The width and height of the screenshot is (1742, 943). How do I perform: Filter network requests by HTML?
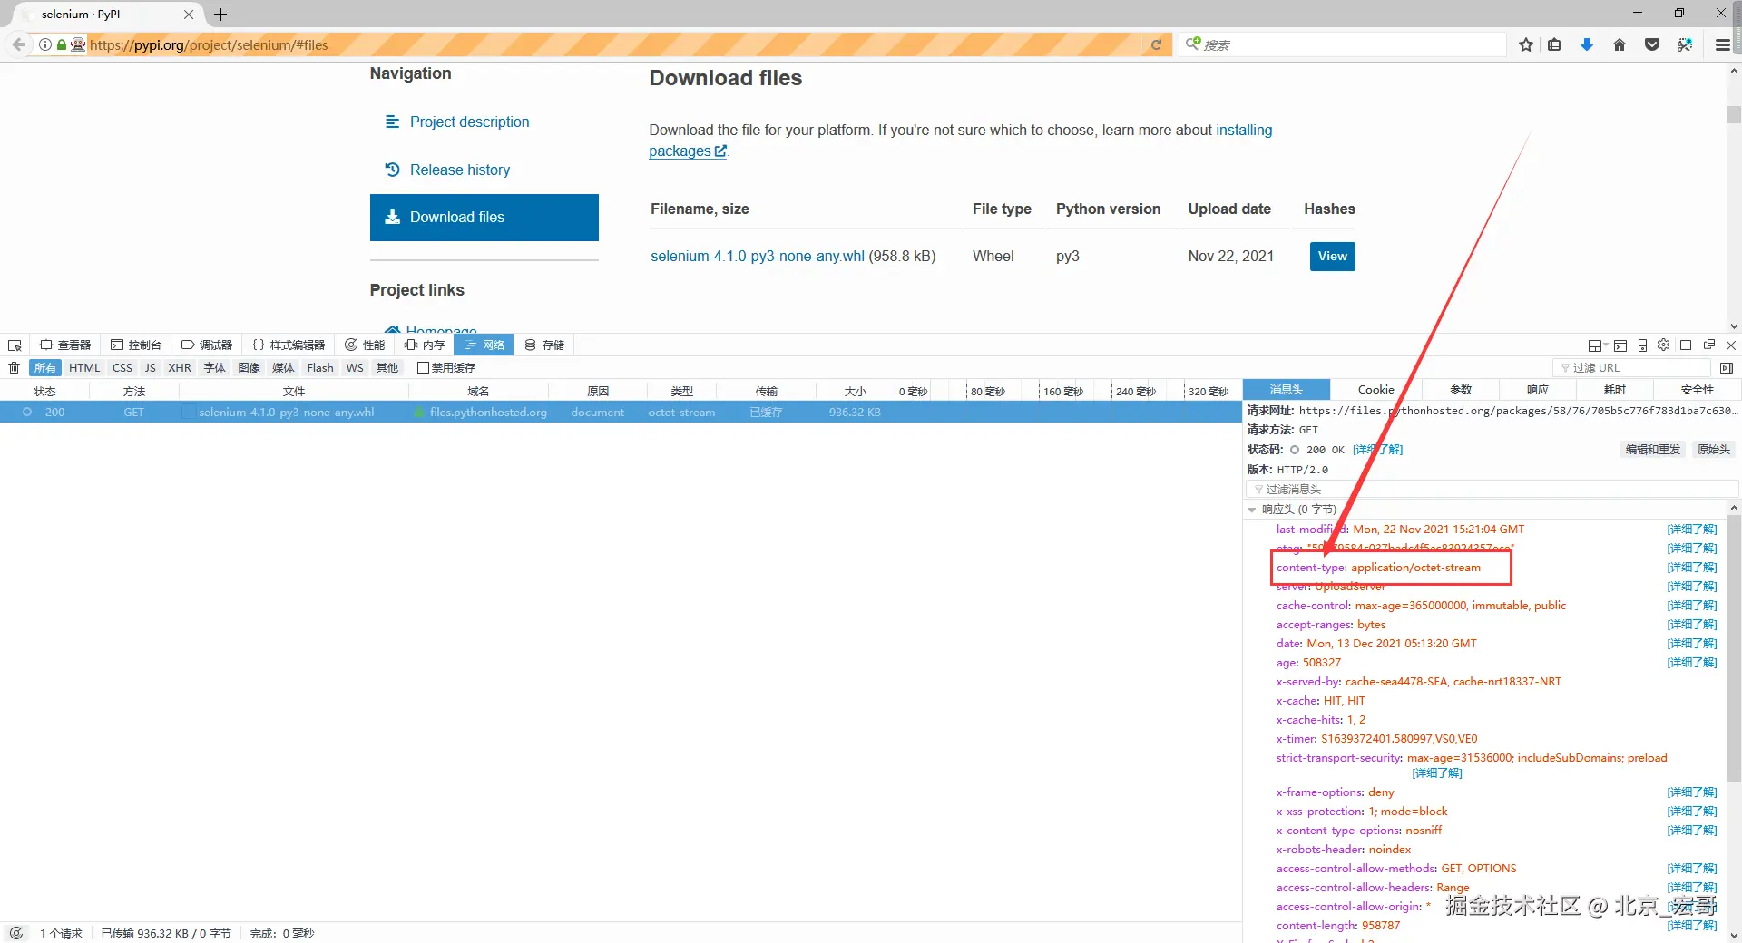coord(85,368)
